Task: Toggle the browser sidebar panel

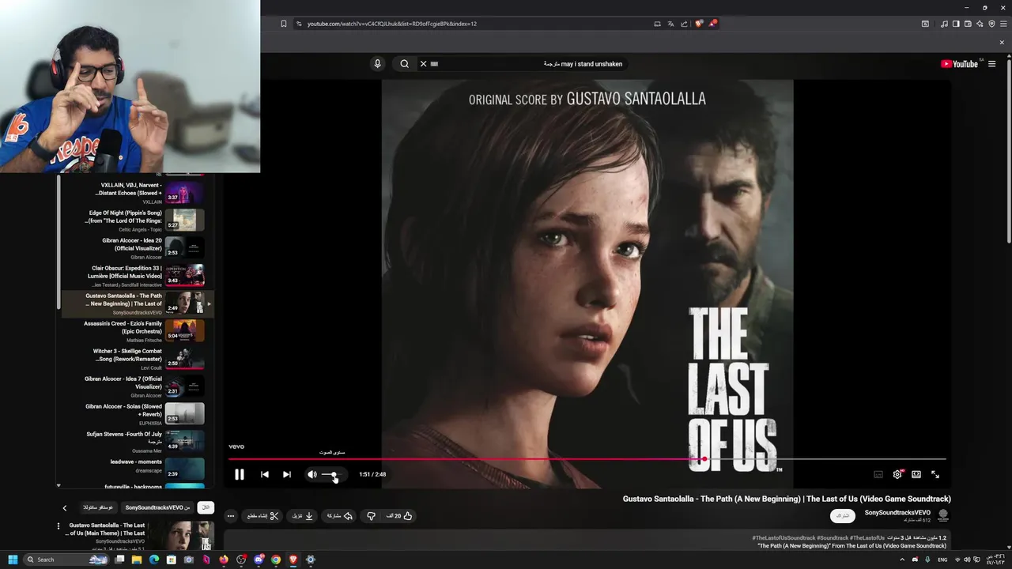Action: click(x=956, y=24)
